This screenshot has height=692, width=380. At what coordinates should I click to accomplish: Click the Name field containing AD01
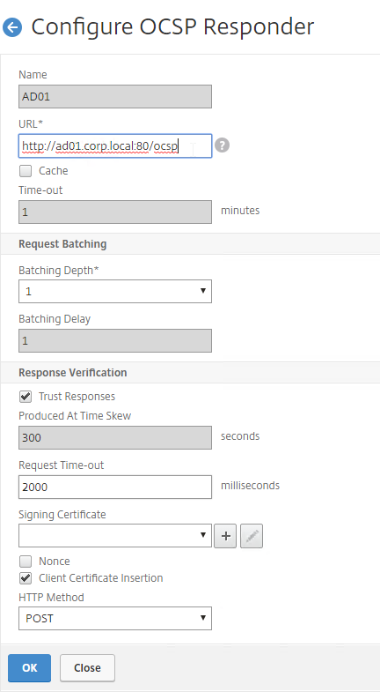click(115, 97)
